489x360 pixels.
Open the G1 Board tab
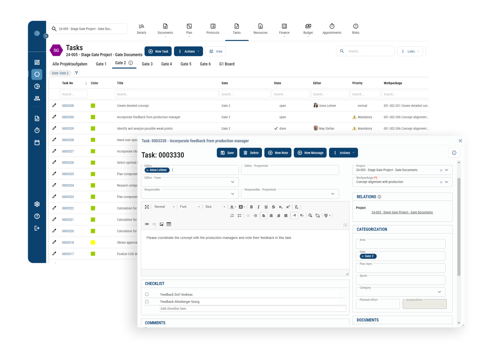(227, 64)
